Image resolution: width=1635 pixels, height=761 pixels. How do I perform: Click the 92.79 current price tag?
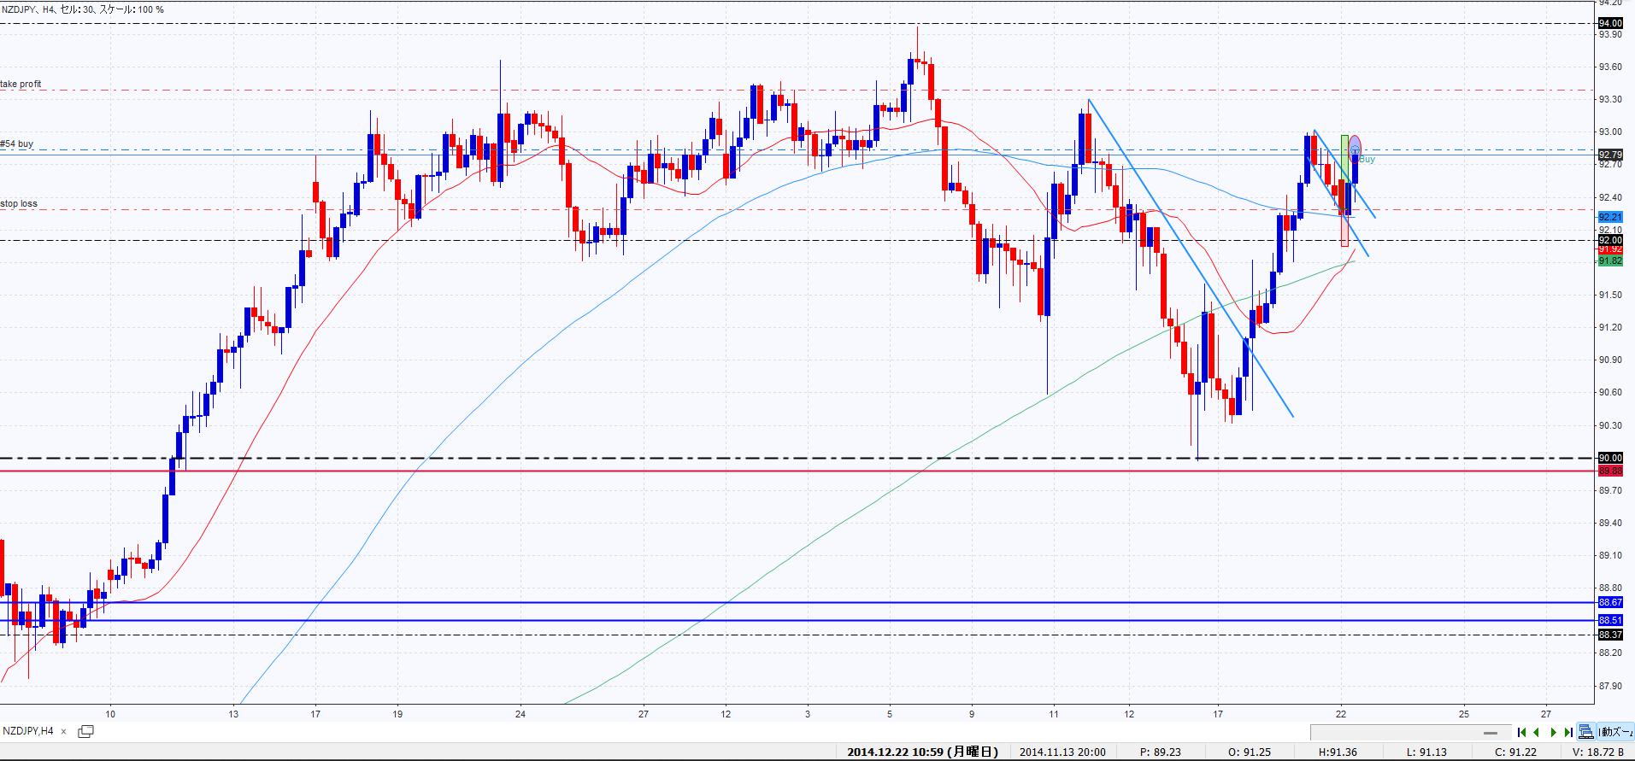pos(1609,155)
